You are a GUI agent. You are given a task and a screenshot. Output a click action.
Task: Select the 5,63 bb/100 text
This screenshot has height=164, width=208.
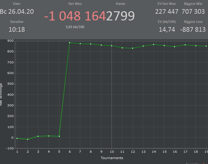(x=75, y=27)
